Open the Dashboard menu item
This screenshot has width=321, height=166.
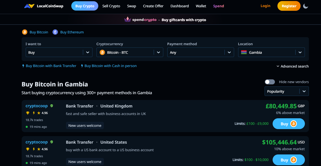point(180,6)
